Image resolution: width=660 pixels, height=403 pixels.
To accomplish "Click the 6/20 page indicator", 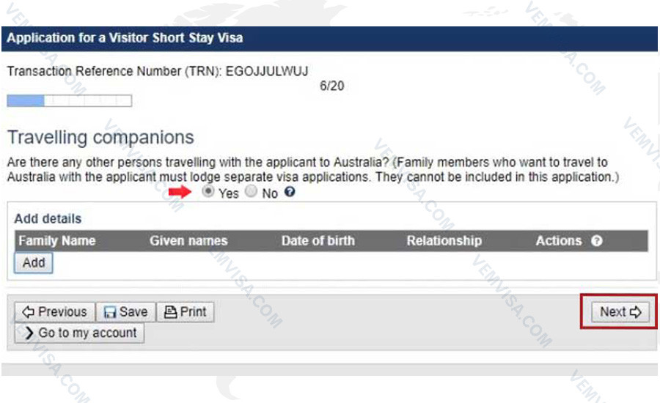I will pyautogui.click(x=332, y=86).
